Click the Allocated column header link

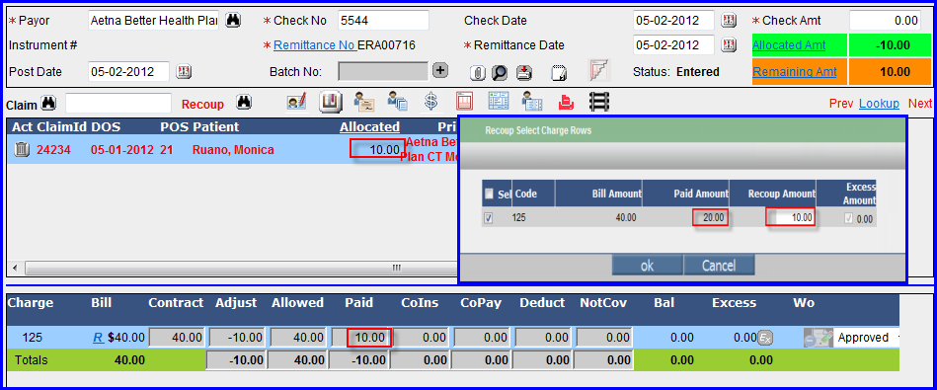(370, 126)
